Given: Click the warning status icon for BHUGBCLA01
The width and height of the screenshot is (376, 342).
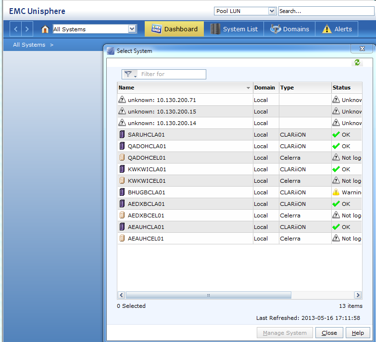Looking at the screenshot, I should point(336,192).
